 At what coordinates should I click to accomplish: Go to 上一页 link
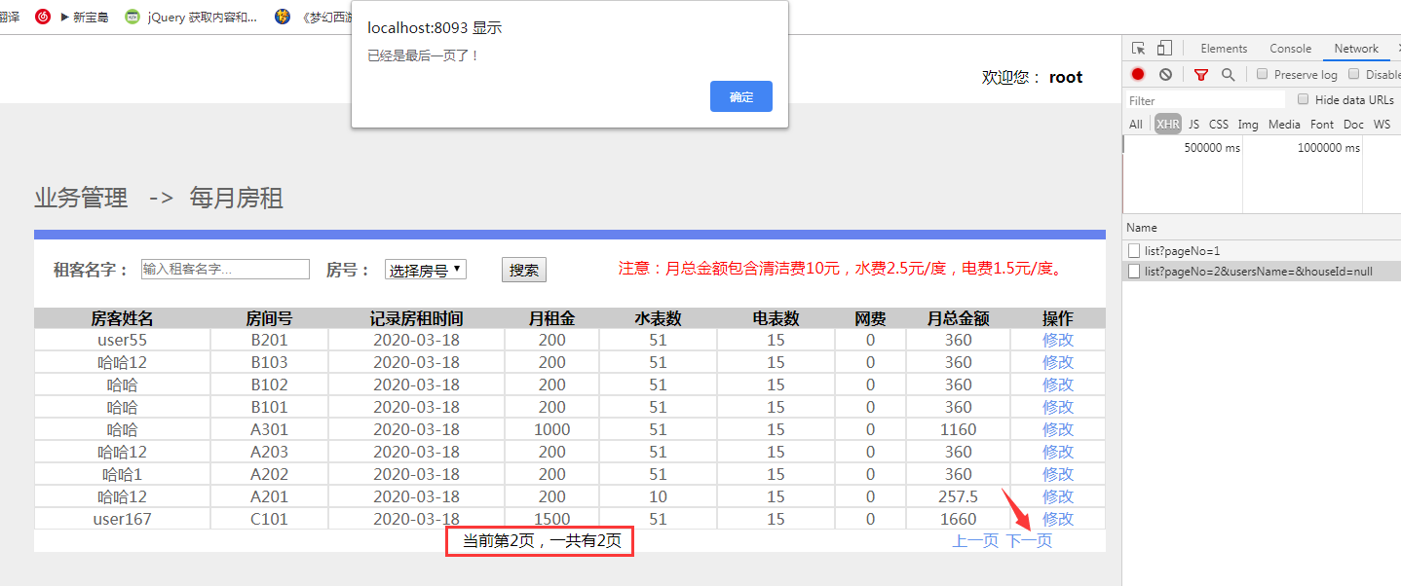[x=975, y=540]
